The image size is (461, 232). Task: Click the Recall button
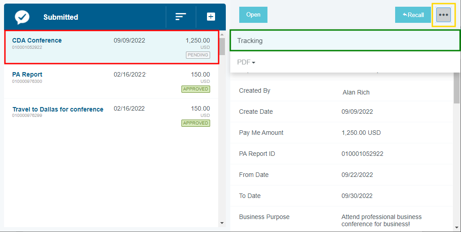point(413,15)
